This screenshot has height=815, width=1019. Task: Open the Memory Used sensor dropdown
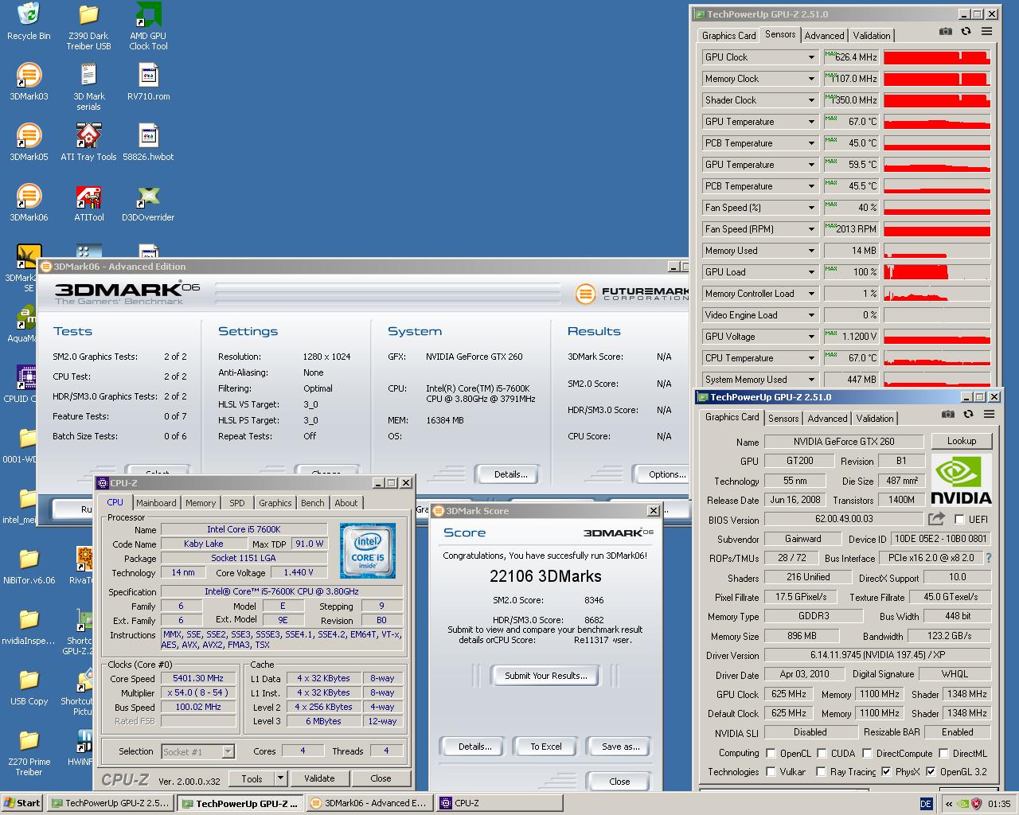(x=810, y=250)
